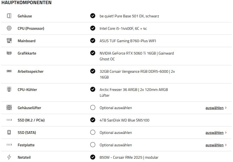Click the Netzteil lightning bolt icon

[9, 157]
